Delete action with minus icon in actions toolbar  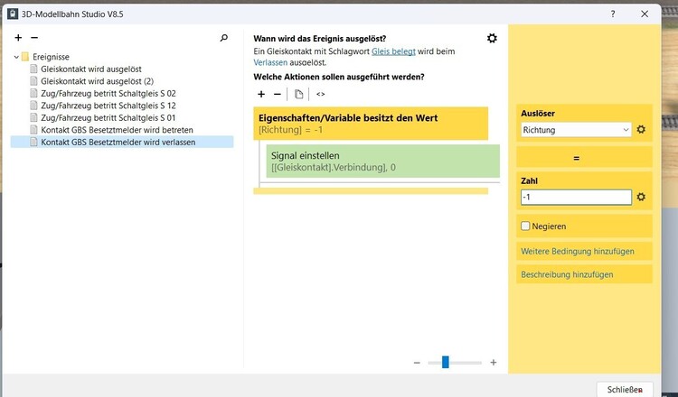(x=278, y=94)
